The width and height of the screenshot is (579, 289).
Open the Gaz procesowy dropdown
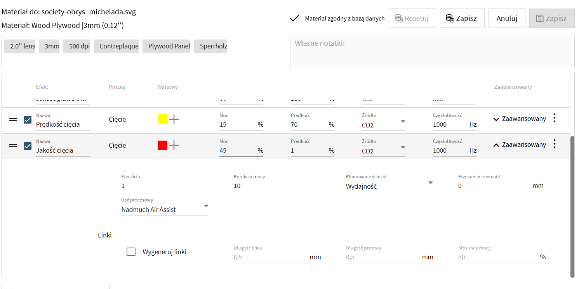pyautogui.click(x=165, y=210)
